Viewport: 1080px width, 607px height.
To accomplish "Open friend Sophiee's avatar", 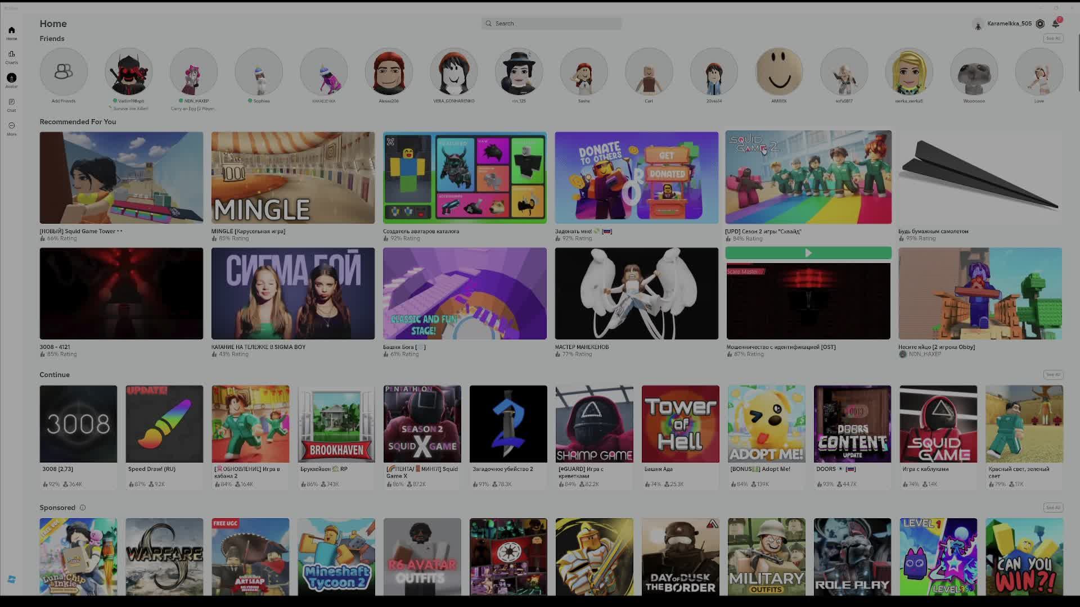I will click(259, 71).
